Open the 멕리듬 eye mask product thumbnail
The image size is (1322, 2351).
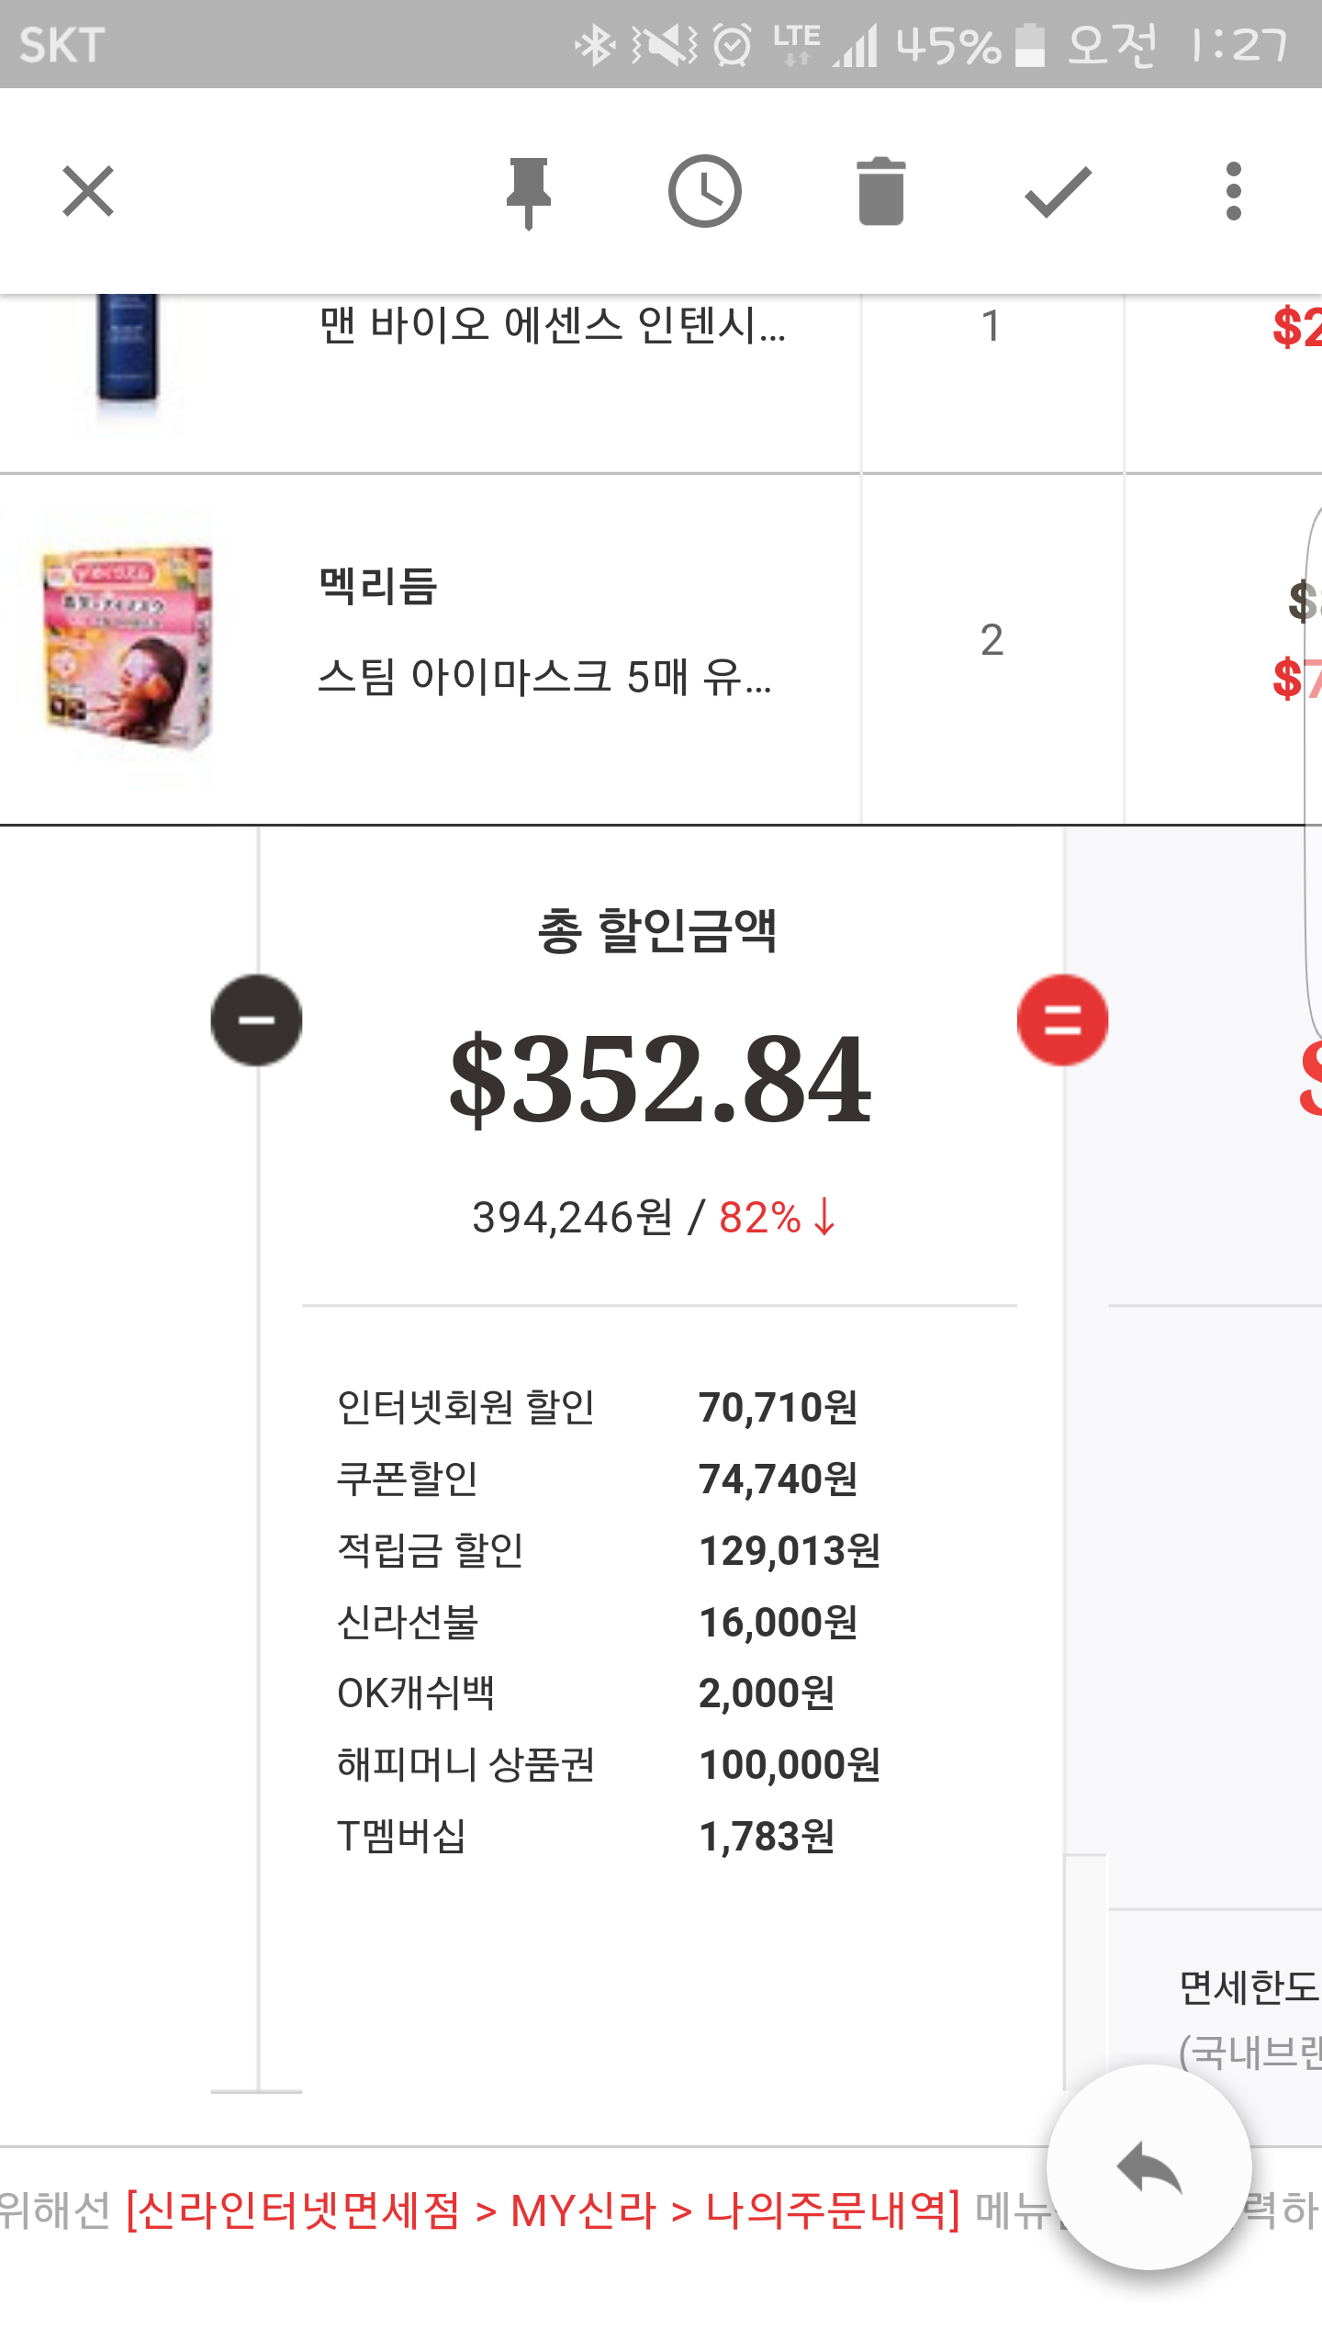tap(129, 647)
